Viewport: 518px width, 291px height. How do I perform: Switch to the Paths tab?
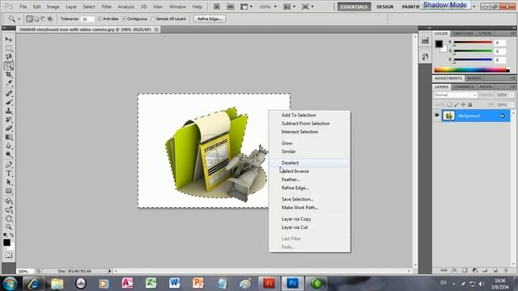click(x=486, y=86)
